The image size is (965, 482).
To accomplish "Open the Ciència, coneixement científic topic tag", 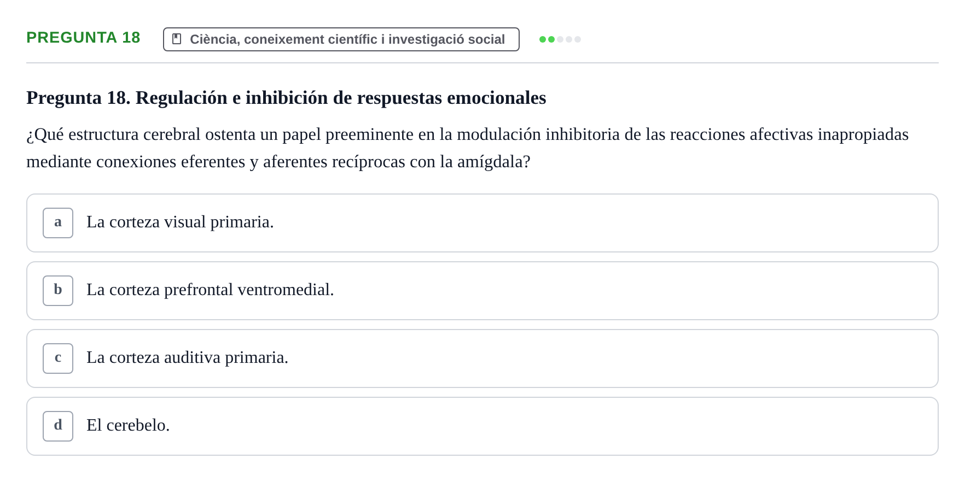I will click(341, 39).
